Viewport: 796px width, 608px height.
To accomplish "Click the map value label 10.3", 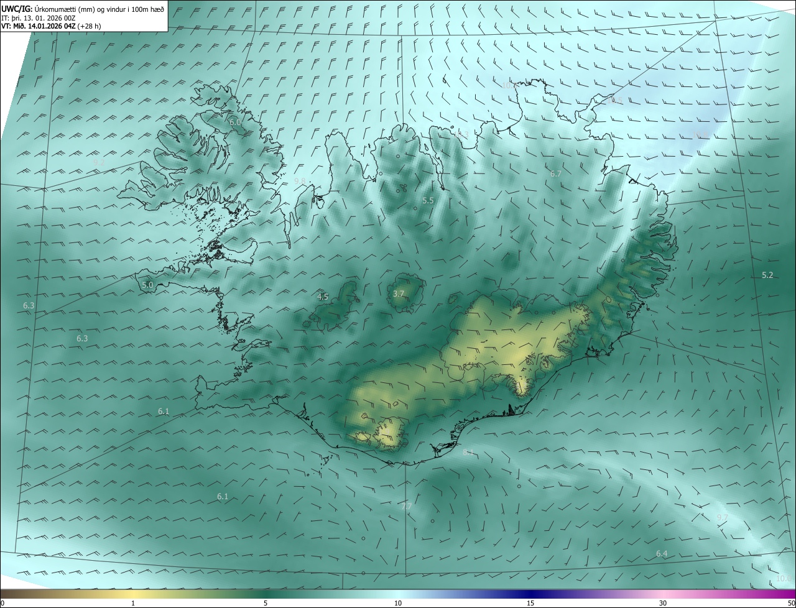I will point(461,135).
